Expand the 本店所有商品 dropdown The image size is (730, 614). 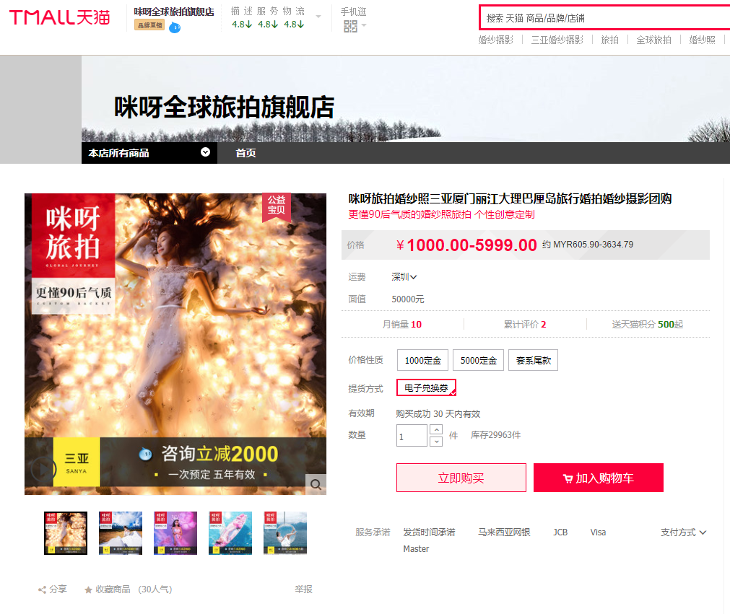pyautogui.click(x=206, y=152)
